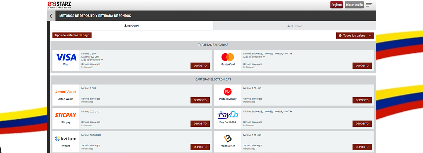Open Tipos de sistemas de pago
Screen dimensions: 423x153
tap(72, 35)
